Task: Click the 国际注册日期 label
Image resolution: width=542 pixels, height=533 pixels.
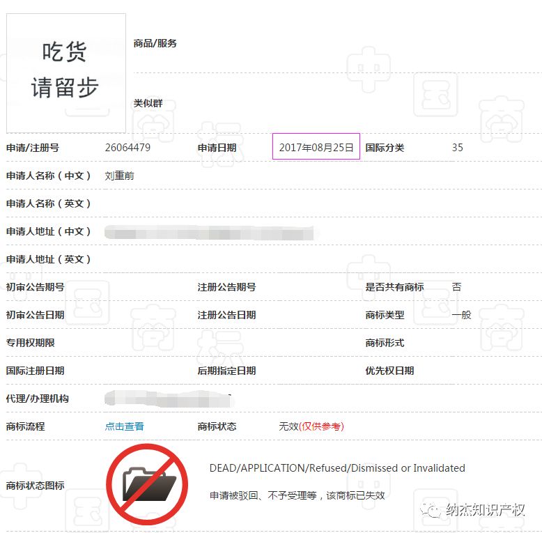Action: [x=36, y=371]
